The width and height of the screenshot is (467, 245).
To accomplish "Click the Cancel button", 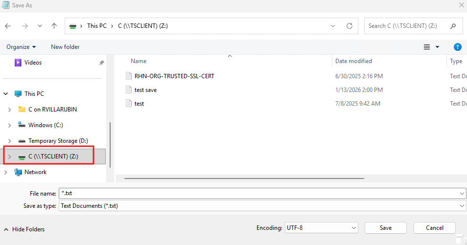I will click(x=434, y=228).
